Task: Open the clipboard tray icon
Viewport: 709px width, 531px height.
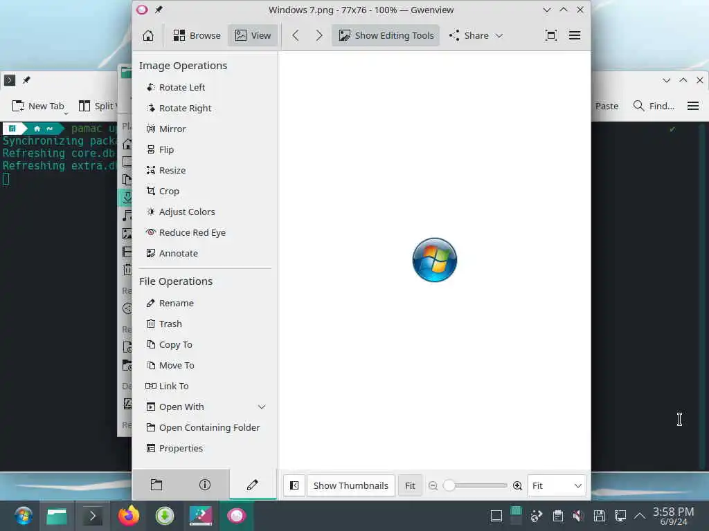Action: 558,516
